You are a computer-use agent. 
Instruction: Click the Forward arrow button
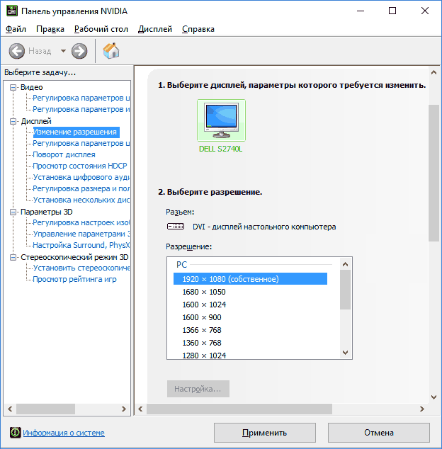(79, 51)
